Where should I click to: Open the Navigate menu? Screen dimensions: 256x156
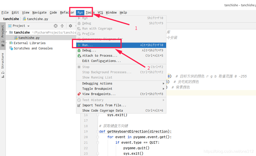[x=39, y=13]
